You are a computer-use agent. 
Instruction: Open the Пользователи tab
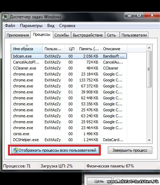tap(134, 35)
